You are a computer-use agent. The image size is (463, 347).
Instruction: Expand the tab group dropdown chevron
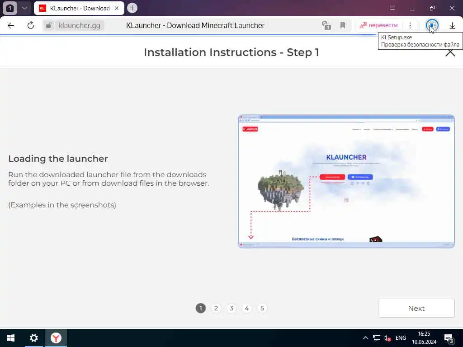coord(24,8)
